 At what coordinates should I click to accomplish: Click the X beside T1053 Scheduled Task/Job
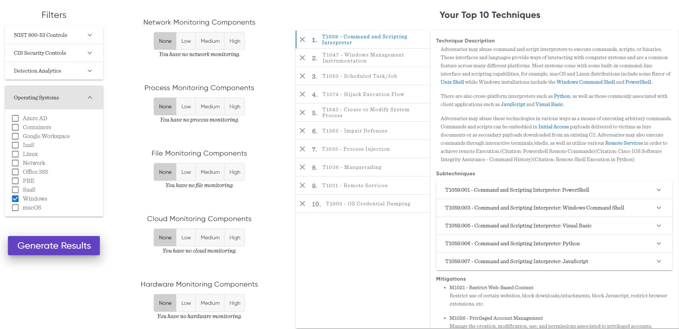click(302, 76)
